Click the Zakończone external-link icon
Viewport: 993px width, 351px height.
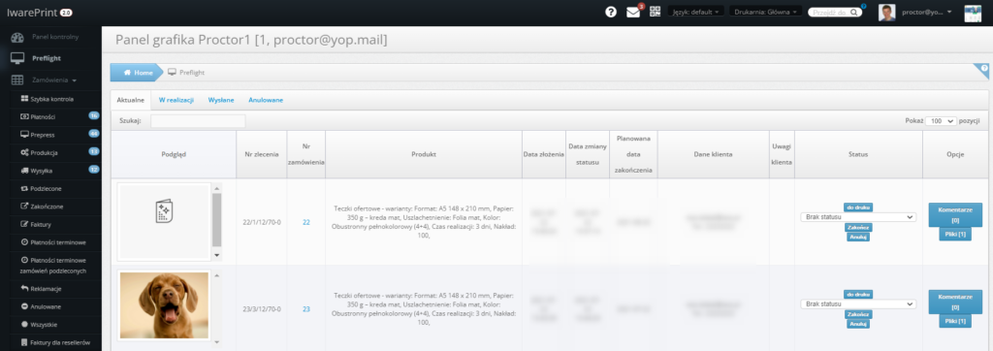click(x=24, y=207)
